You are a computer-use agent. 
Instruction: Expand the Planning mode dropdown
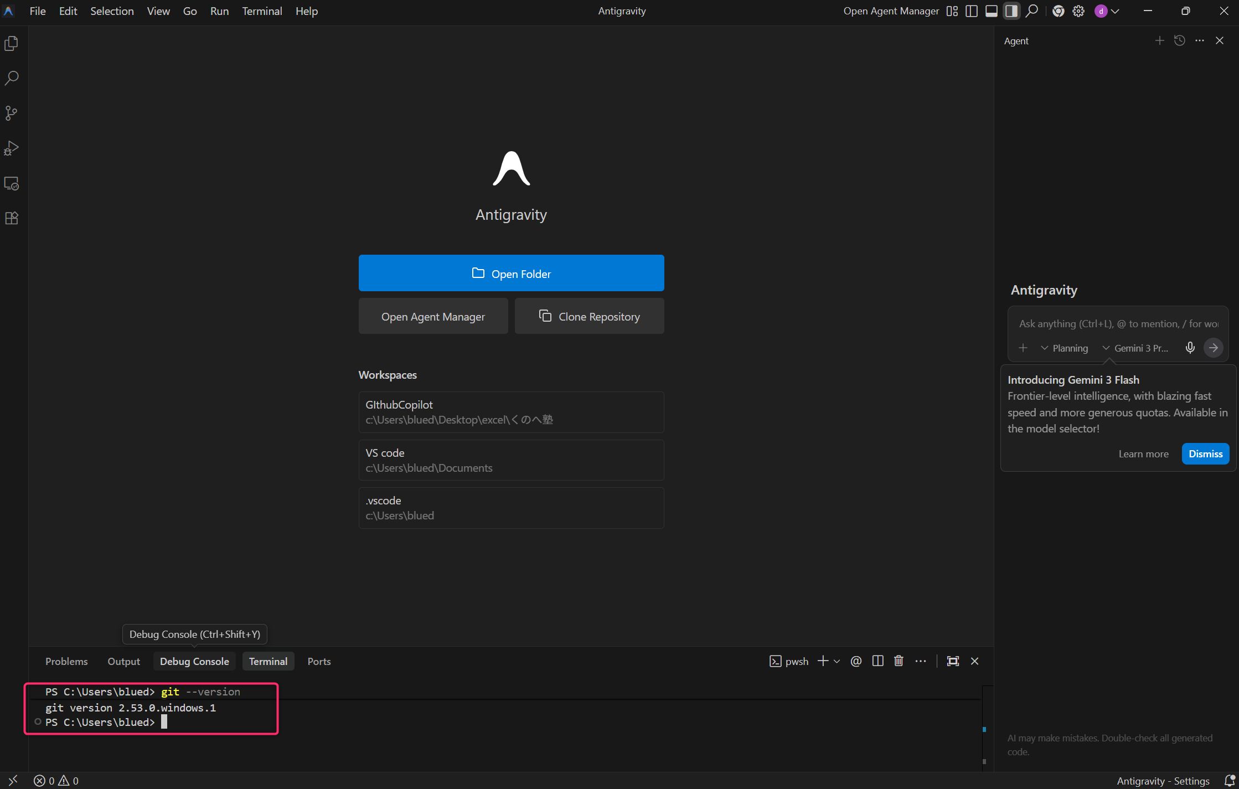pos(1064,348)
